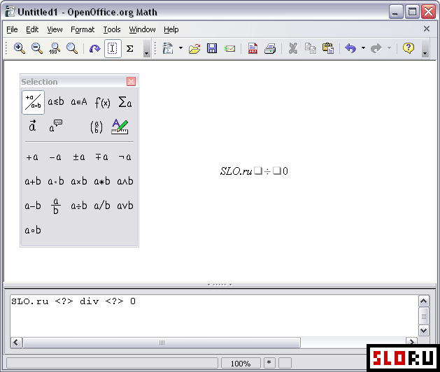Click the Redo arrow icon
440x372 pixels.
point(376,48)
